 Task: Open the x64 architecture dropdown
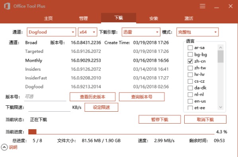click(x=88, y=32)
